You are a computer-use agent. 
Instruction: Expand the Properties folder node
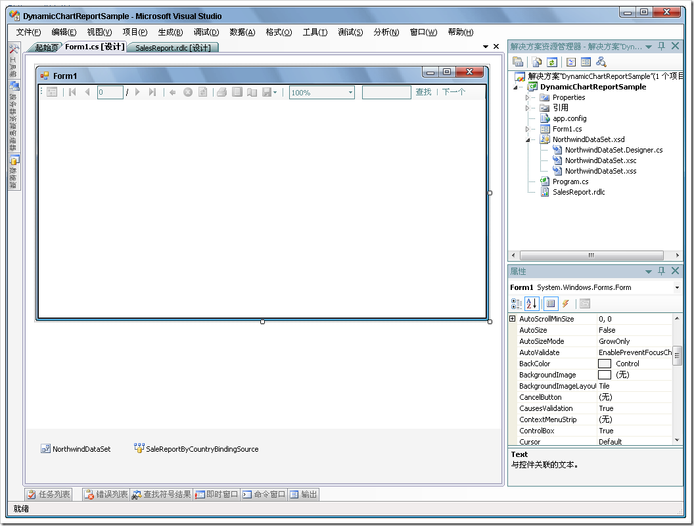click(x=527, y=97)
